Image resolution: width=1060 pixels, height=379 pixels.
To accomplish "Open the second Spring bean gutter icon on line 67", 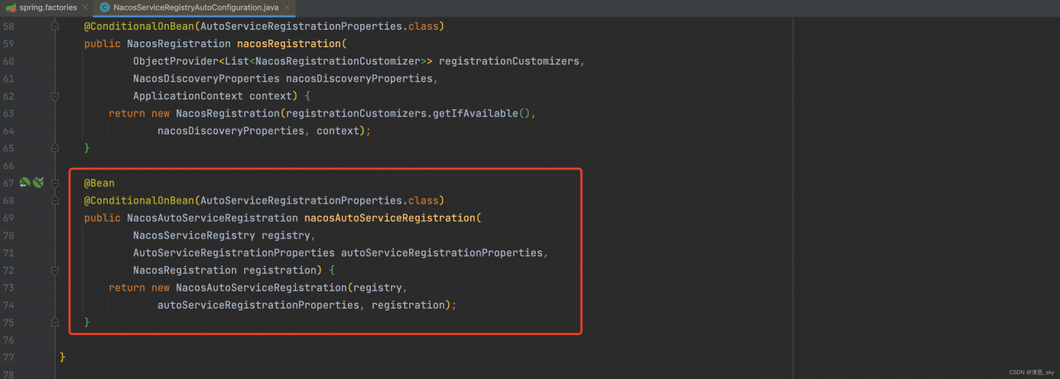I will click(x=38, y=183).
